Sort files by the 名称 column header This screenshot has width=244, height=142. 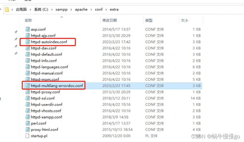(x=28, y=20)
